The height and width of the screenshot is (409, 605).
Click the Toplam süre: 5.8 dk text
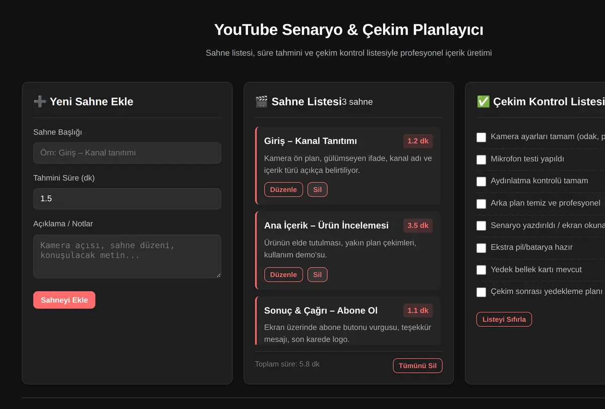[x=287, y=364]
